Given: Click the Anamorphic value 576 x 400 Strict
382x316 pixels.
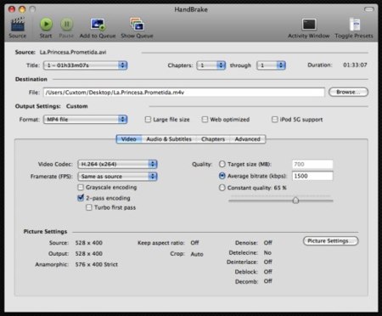Looking at the screenshot, I should tap(97, 264).
